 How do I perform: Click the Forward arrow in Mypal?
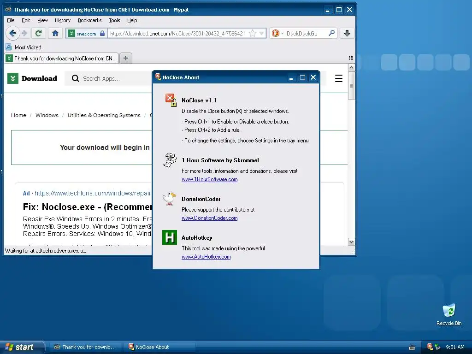[25, 33]
